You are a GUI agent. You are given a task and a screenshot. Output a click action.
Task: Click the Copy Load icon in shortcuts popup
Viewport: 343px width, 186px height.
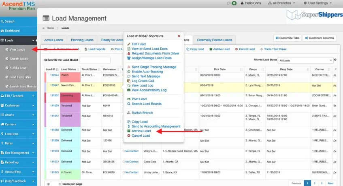click(129, 122)
